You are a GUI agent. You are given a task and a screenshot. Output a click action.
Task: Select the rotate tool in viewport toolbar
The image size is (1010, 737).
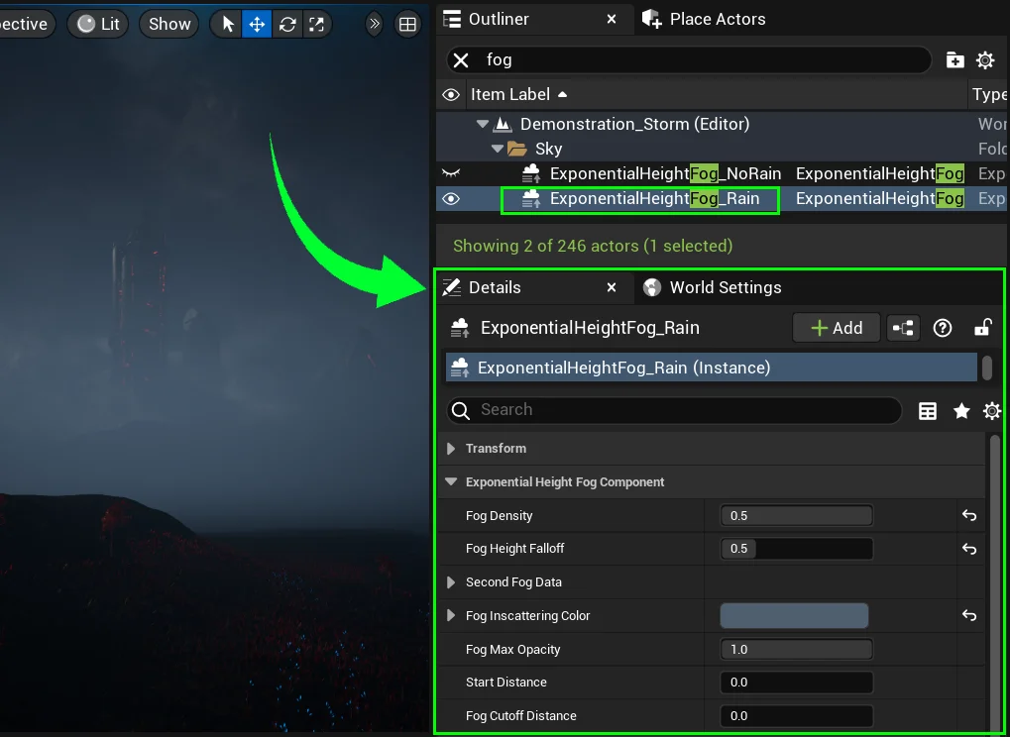287,24
